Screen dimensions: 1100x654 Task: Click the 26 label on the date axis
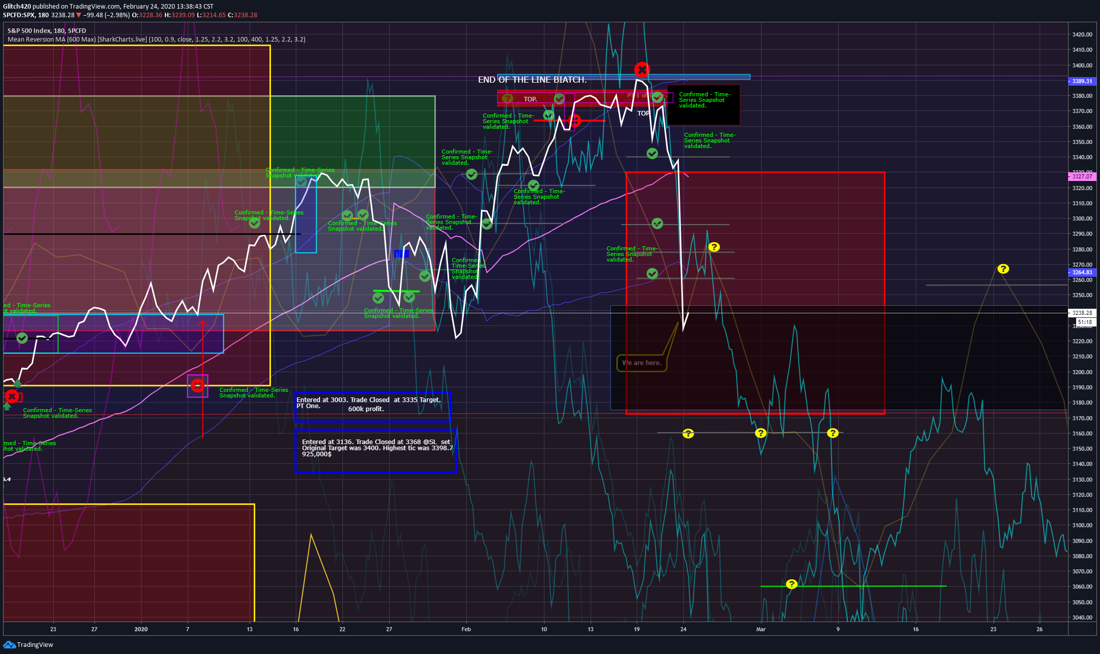1040,629
